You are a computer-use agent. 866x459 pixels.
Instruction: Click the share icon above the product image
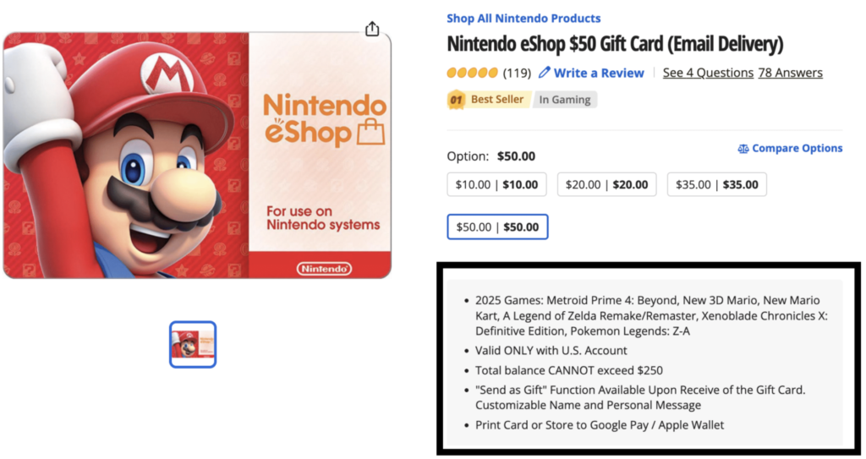click(x=372, y=30)
